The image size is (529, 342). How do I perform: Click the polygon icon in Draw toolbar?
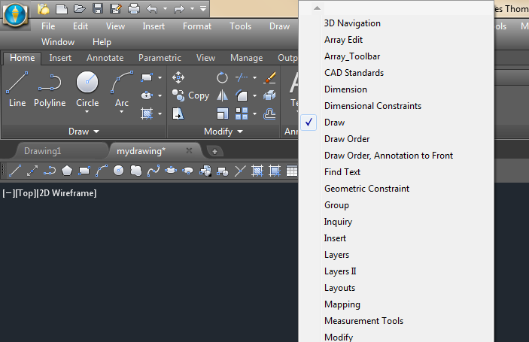tap(67, 171)
